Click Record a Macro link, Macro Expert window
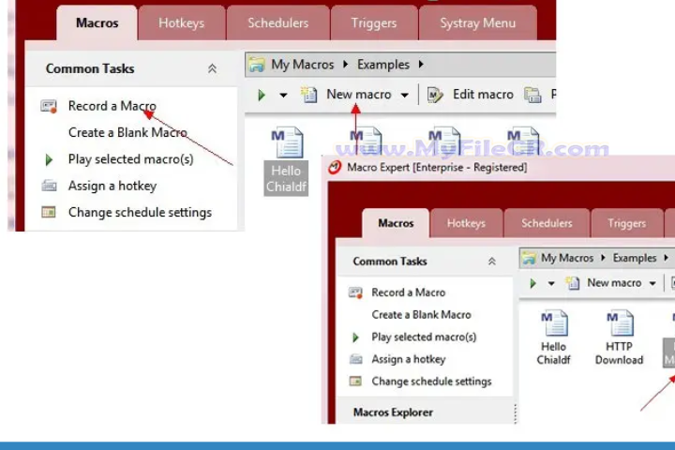Image resolution: width=675 pixels, height=450 pixels. [409, 292]
